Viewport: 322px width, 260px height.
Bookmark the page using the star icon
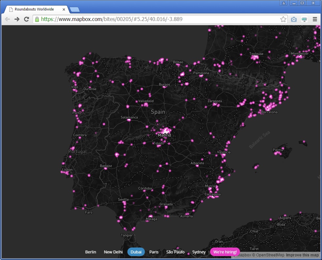tap(283, 19)
